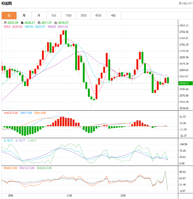Click the 12月 date axis marker

[x=123, y=195]
